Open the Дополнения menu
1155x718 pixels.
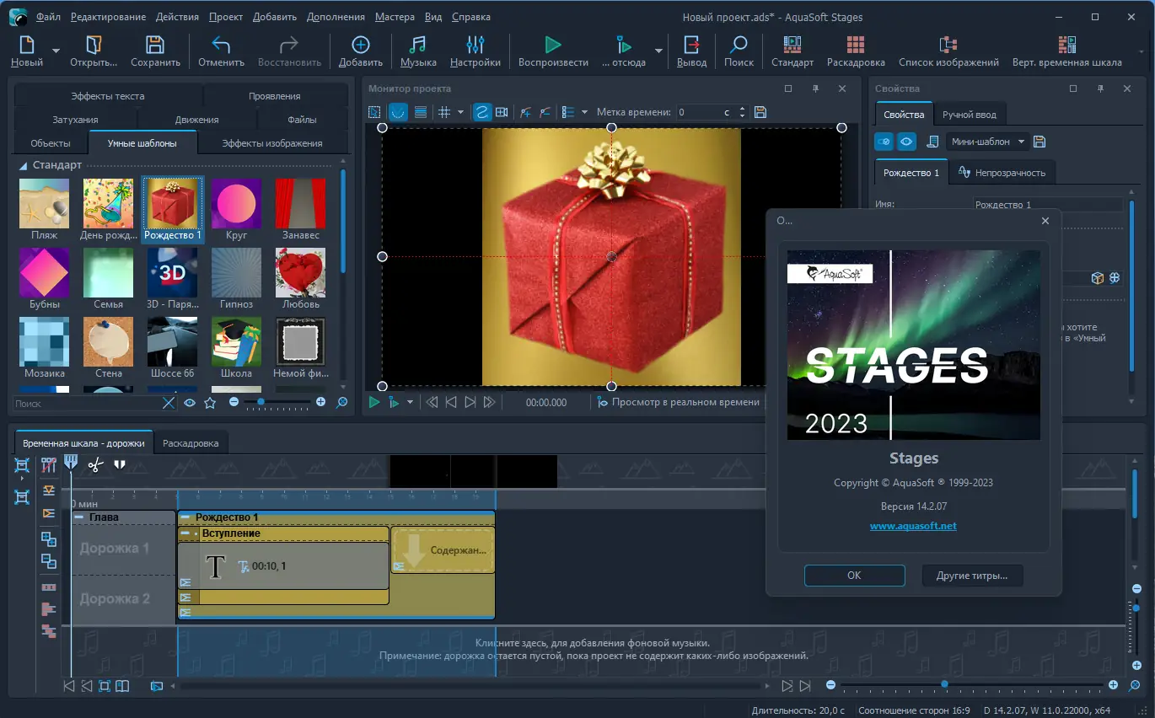click(336, 16)
